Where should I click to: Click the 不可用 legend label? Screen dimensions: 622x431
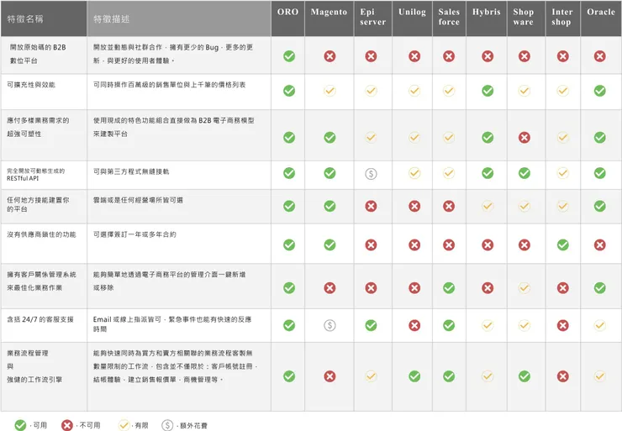[x=90, y=425]
